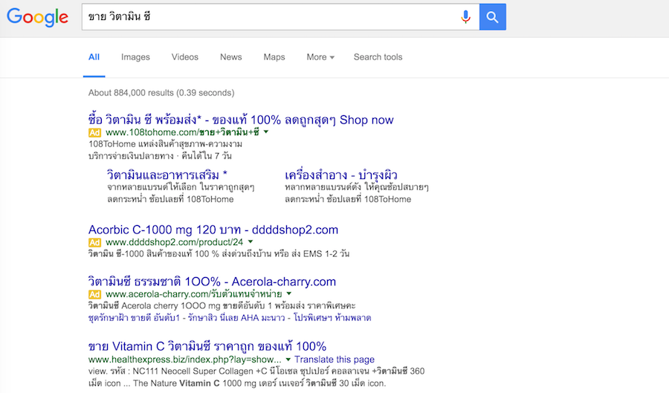Open the 108ToHome ad headline with Shop now
669x393 pixels.
pos(241,120)
